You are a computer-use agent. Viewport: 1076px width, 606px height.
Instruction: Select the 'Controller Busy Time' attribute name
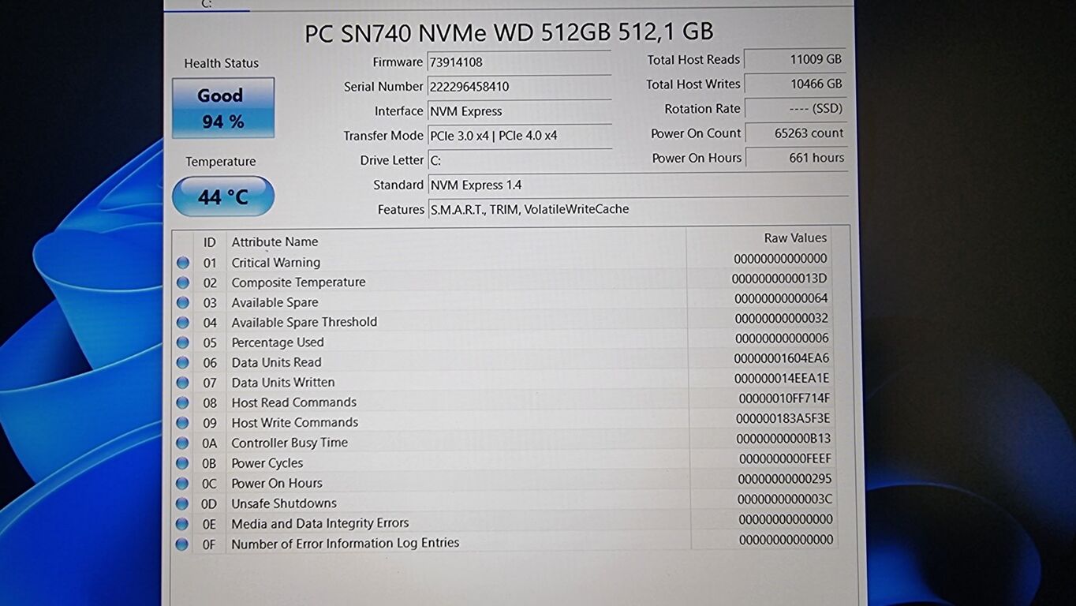[289, 443]
